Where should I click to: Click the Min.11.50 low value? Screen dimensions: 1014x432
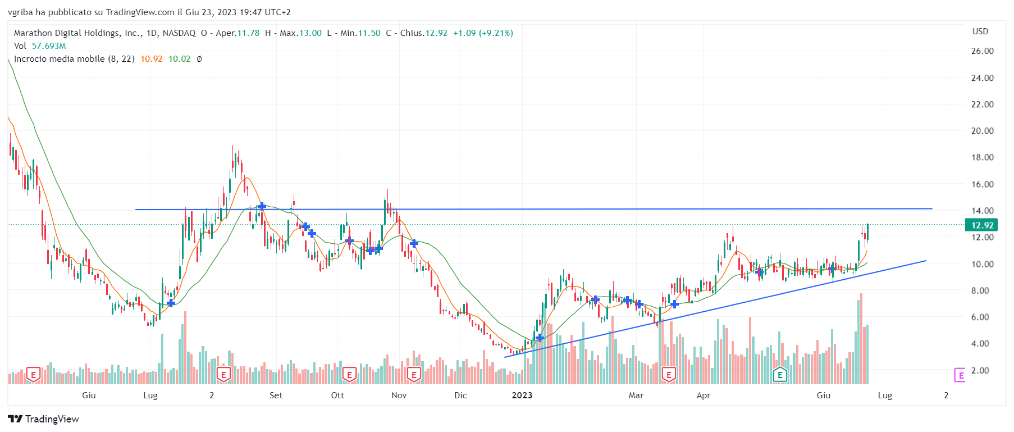coord(360,33)
